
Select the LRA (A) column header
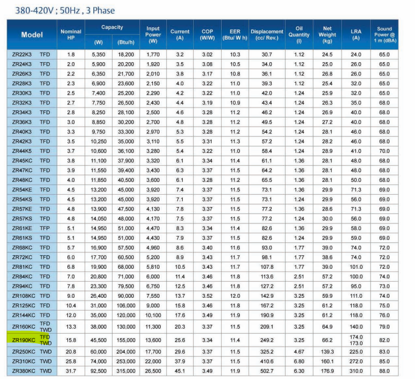pos(356,35)
